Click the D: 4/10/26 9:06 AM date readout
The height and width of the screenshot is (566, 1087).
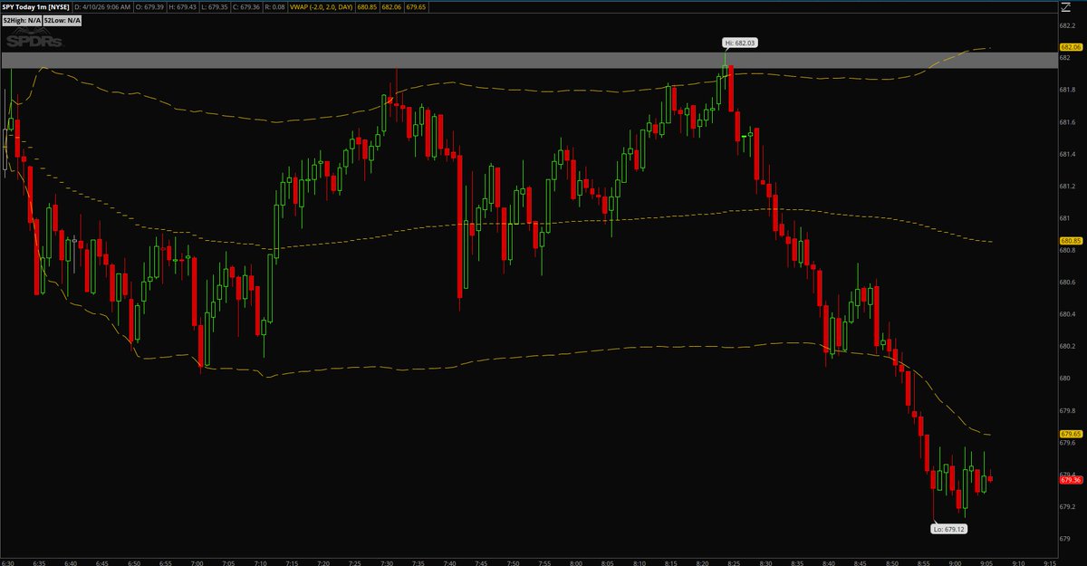(102, 7)
